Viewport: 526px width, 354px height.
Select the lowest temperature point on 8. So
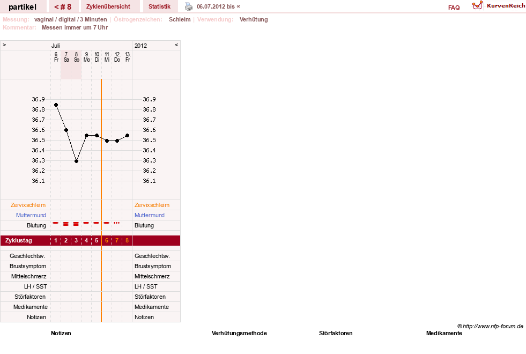point(77,161)
